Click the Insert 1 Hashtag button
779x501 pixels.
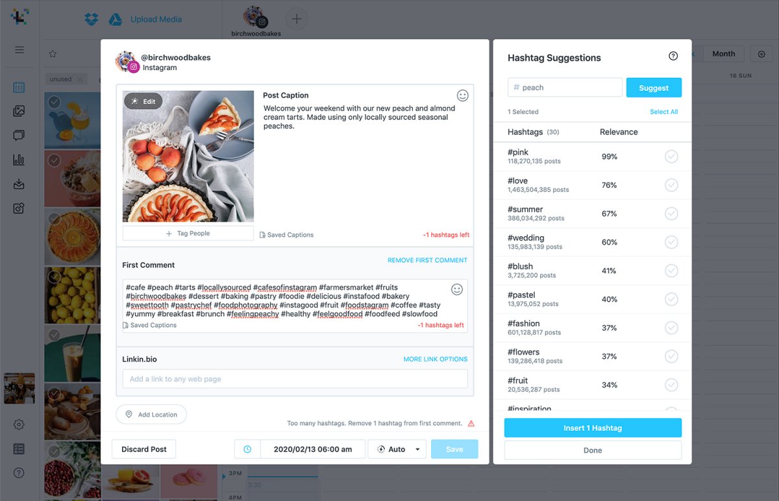[593, 428]
